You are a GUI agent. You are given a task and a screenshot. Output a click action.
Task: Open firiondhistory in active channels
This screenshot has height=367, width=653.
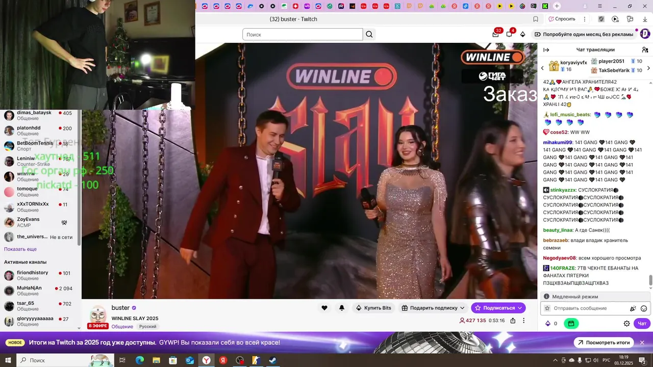point(40,275)
